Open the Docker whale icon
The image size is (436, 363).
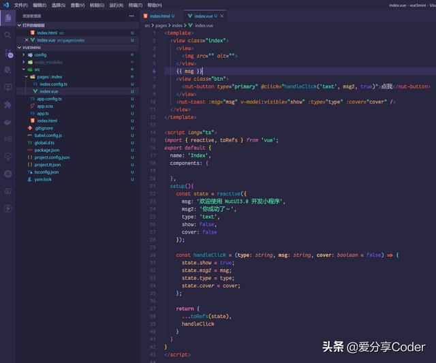(7, 122)
